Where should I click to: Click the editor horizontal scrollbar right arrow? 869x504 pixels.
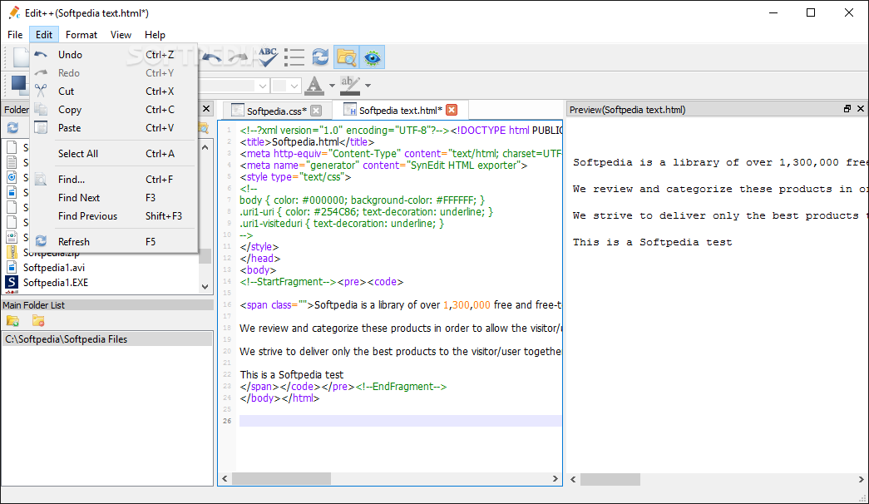(x=555, y=478)
